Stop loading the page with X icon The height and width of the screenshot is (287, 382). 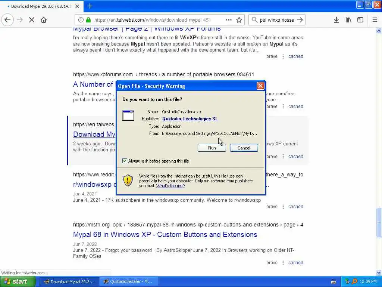[32, 20]
